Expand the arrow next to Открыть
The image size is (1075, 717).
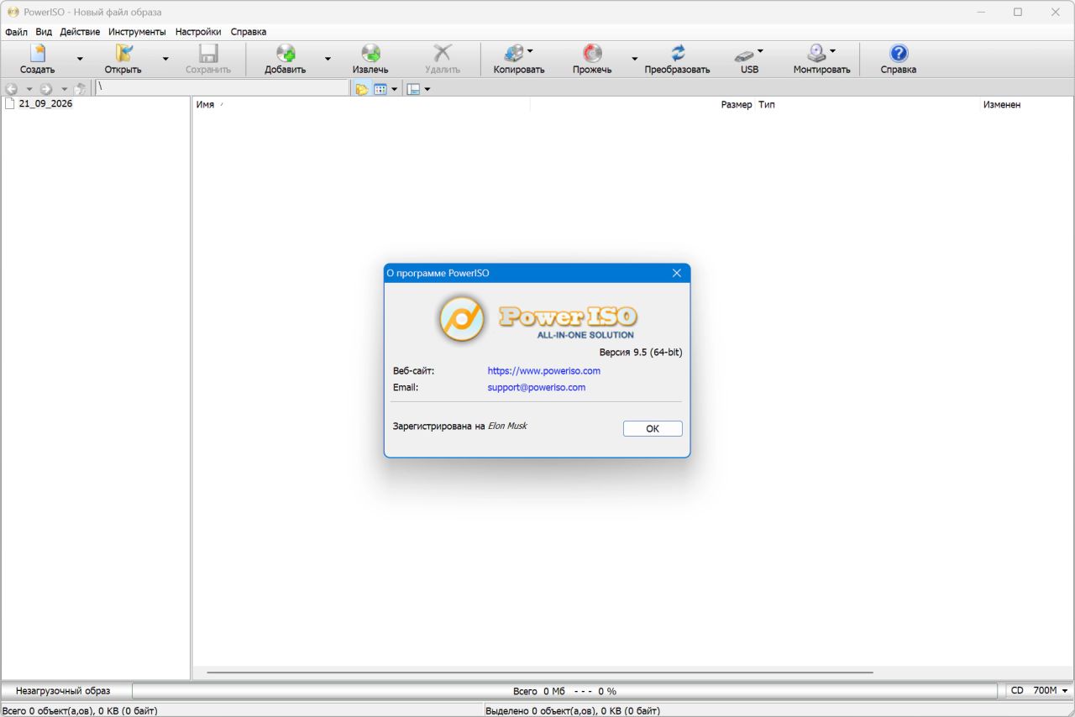pos(165,59)
